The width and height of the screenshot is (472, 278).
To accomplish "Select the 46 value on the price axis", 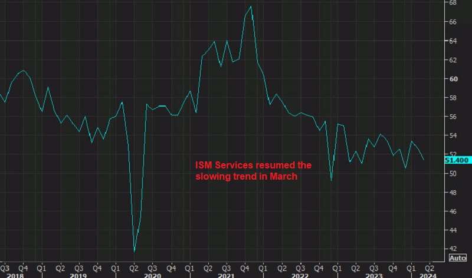I will 453,211.
